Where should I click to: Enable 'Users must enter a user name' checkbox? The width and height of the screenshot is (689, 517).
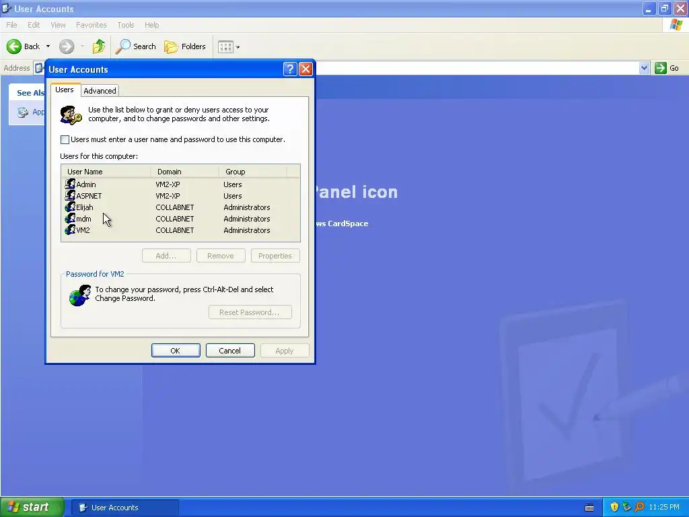pyautogui.click(x=65, y=139)
